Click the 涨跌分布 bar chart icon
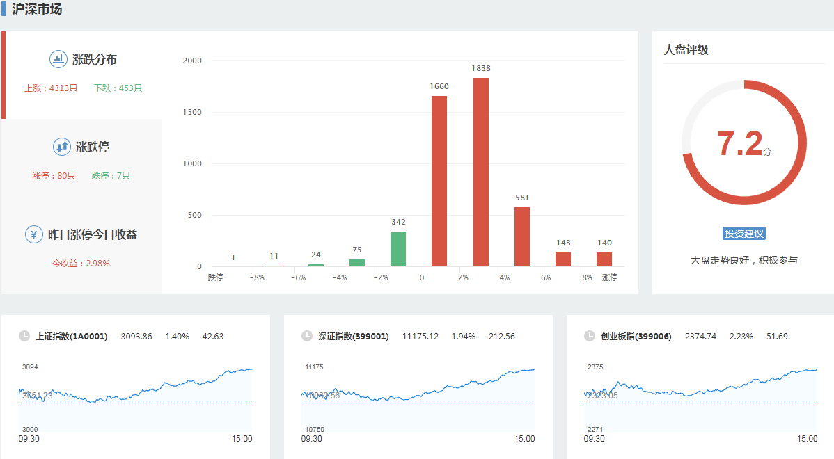The width and height of the screenshot is (834, 459). tap(58, 59)
